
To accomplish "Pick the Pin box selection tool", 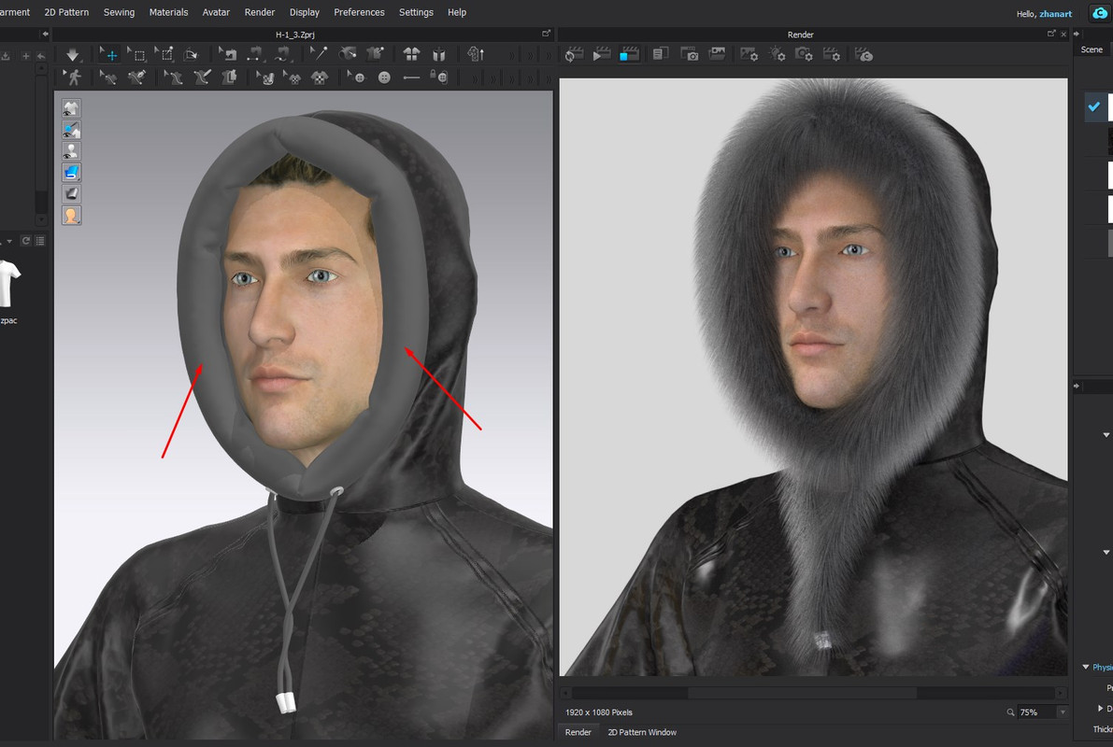I will coord(164,54).
